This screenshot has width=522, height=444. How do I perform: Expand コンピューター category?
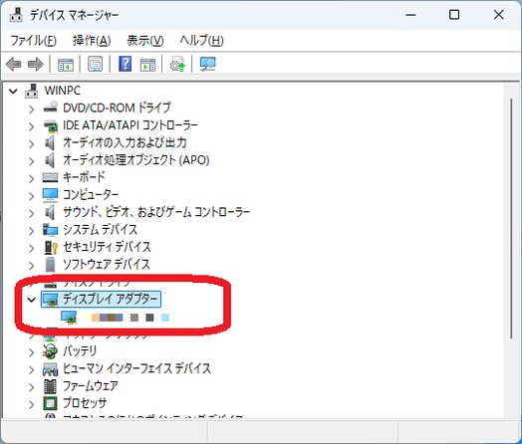[x=31, y=195]
